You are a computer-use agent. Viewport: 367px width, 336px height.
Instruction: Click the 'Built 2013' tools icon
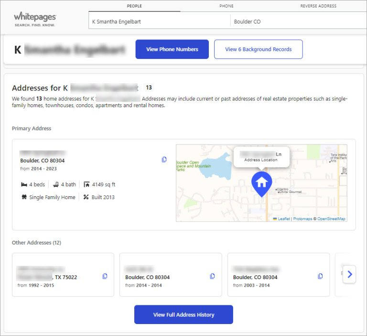[x=86, y=197]
